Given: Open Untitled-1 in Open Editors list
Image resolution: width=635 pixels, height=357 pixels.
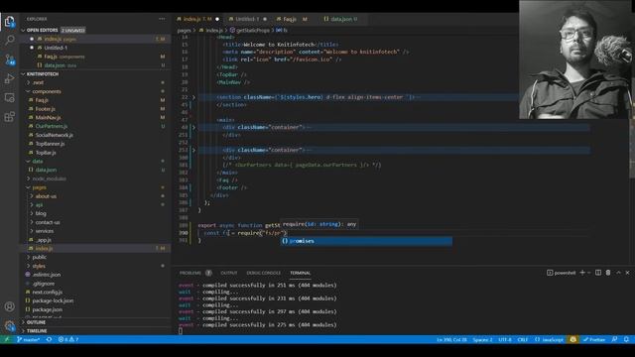Looking at the screenshot, I should (56, 48).
